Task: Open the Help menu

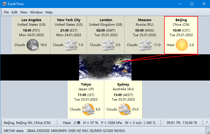Action: coord(49,12)
